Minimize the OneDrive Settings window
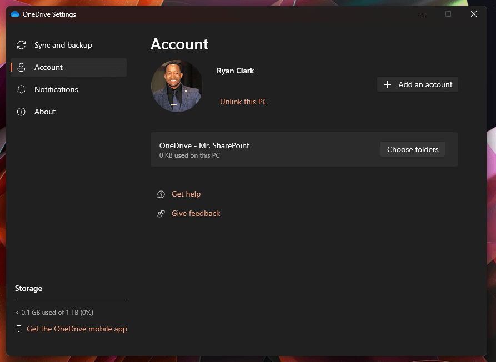The image size is (496, 362). (423, 14)
